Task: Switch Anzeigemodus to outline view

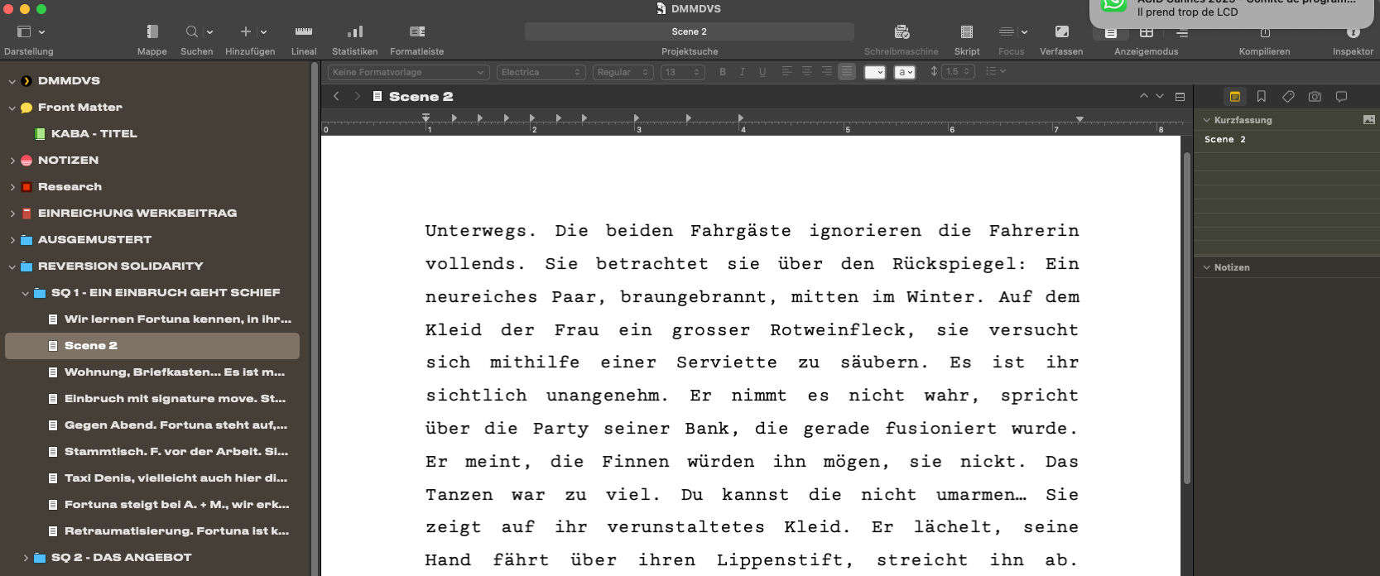Action: [x=1182, y=33]
